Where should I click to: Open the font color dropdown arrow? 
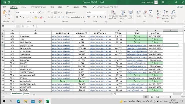(44, 17)
